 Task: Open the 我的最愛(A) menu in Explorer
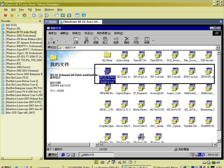click(x=104, y=33)
